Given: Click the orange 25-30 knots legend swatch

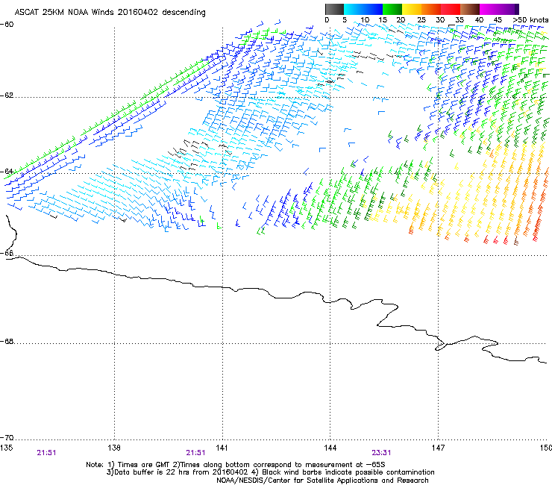Looking at the screenshot, I should point(431,9).
